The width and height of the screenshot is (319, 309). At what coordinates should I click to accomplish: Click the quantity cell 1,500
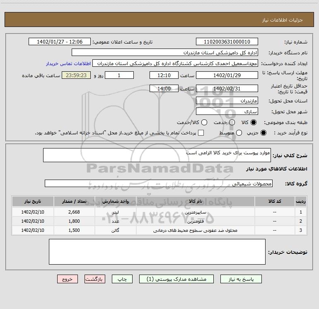click(74, 230)
